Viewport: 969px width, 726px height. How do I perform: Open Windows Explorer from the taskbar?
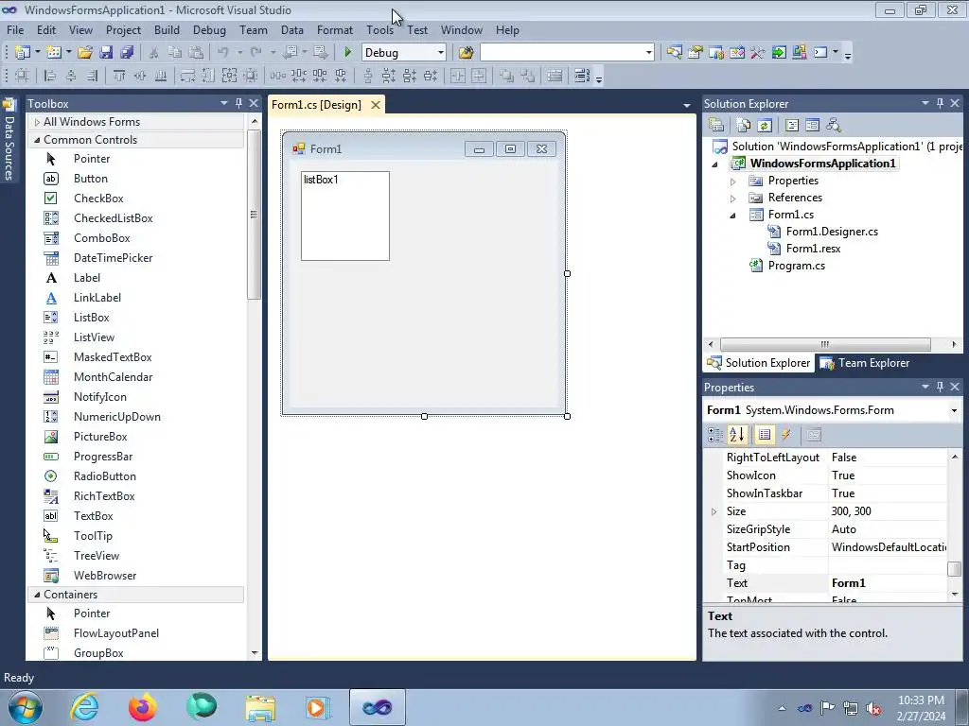(260, 707)
